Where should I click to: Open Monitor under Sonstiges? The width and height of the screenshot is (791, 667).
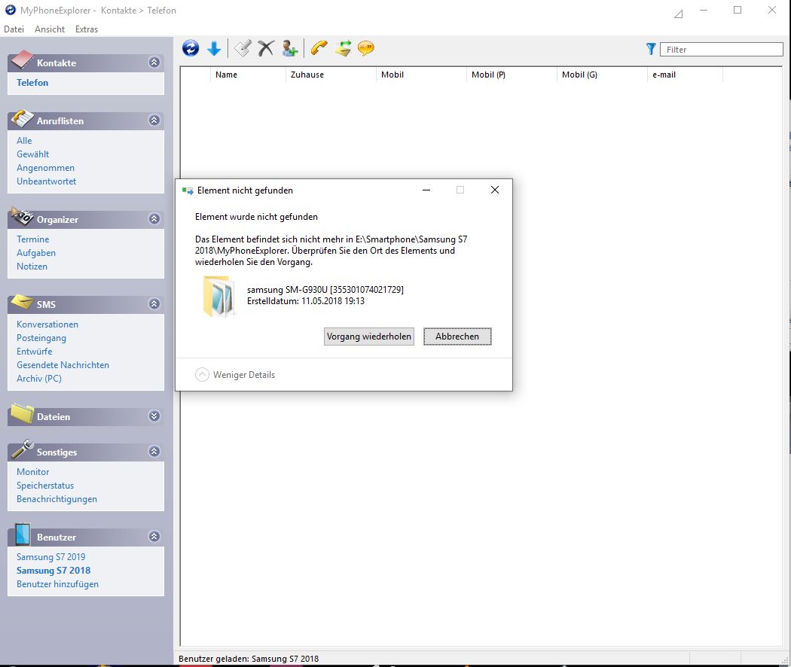(x=33, y=472)
